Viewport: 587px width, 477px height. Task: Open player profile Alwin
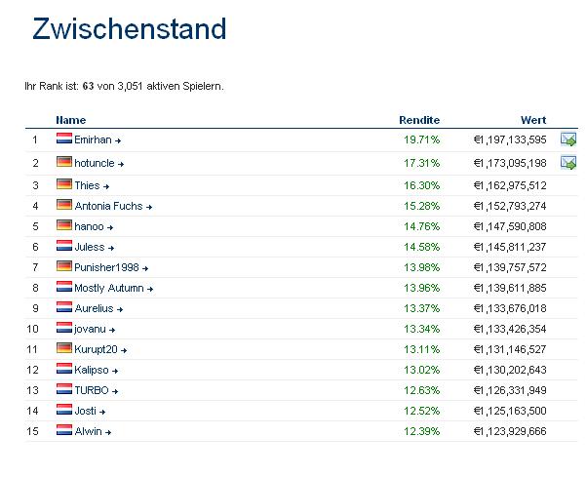tap(88, 432)
